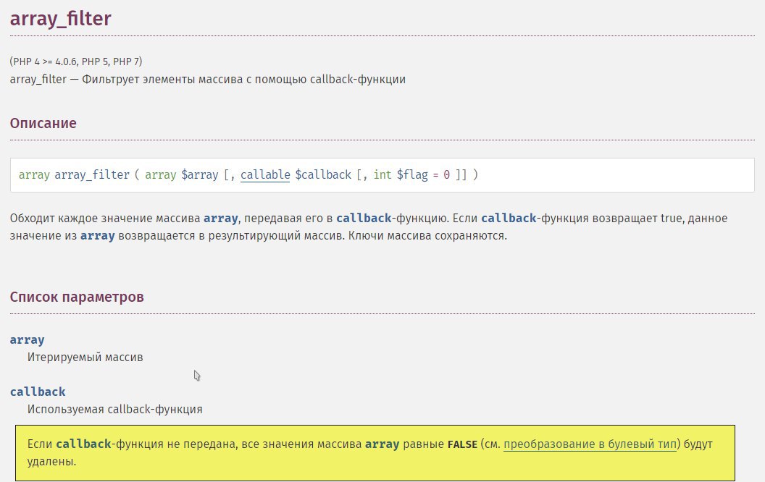Click the "Итерируемый массив" parameter description
Image resolution: width=765 pixels, height=482 pixels.
[85, 358]
